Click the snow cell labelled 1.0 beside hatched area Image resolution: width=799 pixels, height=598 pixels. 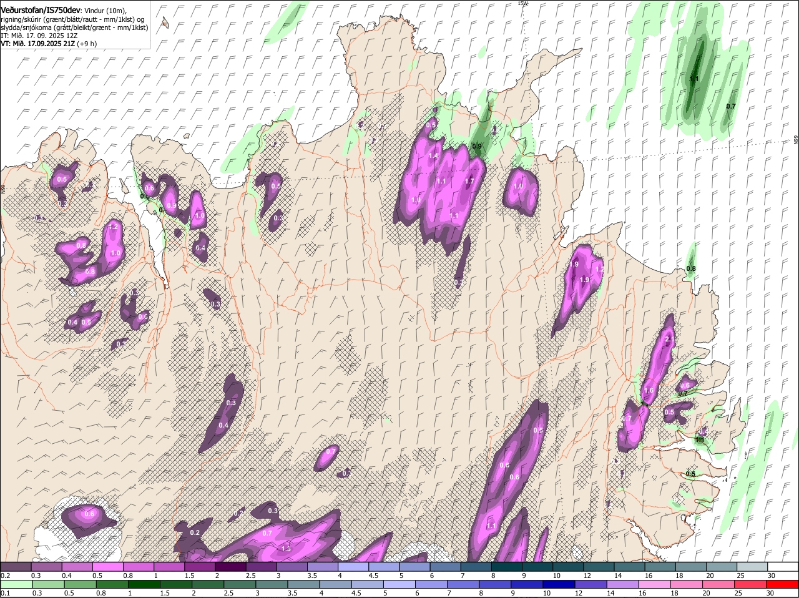[521, 190]
